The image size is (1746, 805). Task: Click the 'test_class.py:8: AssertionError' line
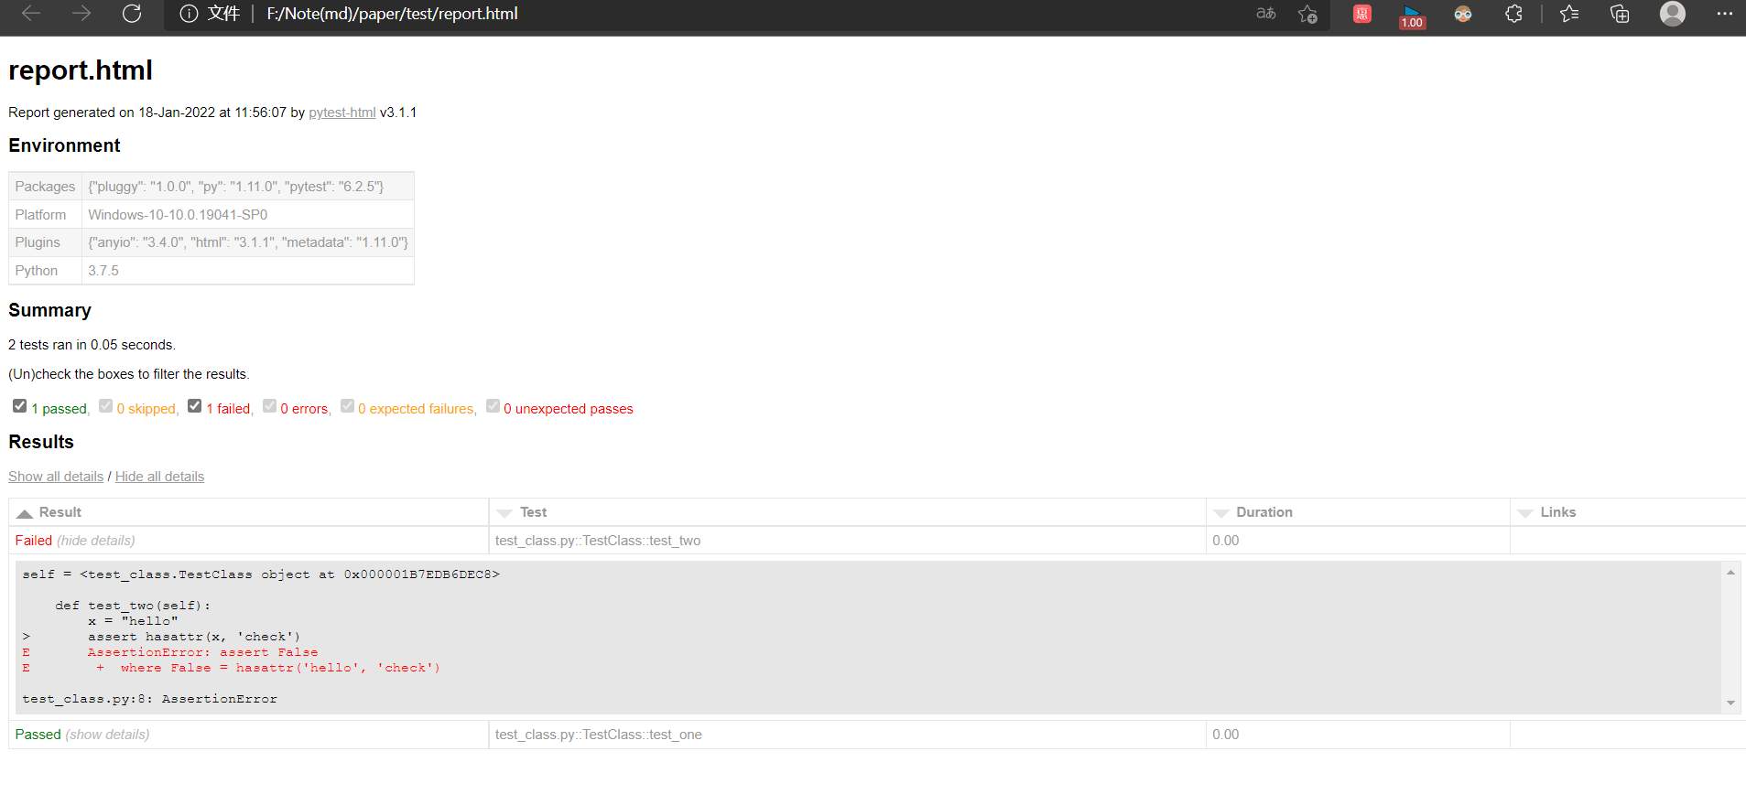(149, 699)
